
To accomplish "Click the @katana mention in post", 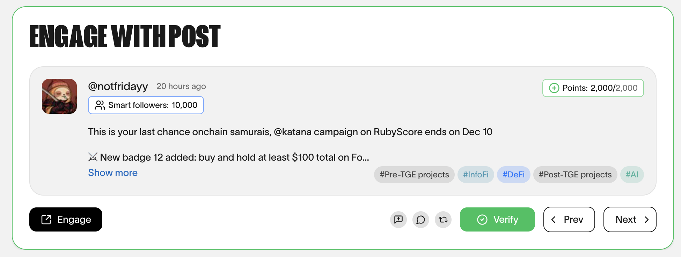I will tap(292, 132).
